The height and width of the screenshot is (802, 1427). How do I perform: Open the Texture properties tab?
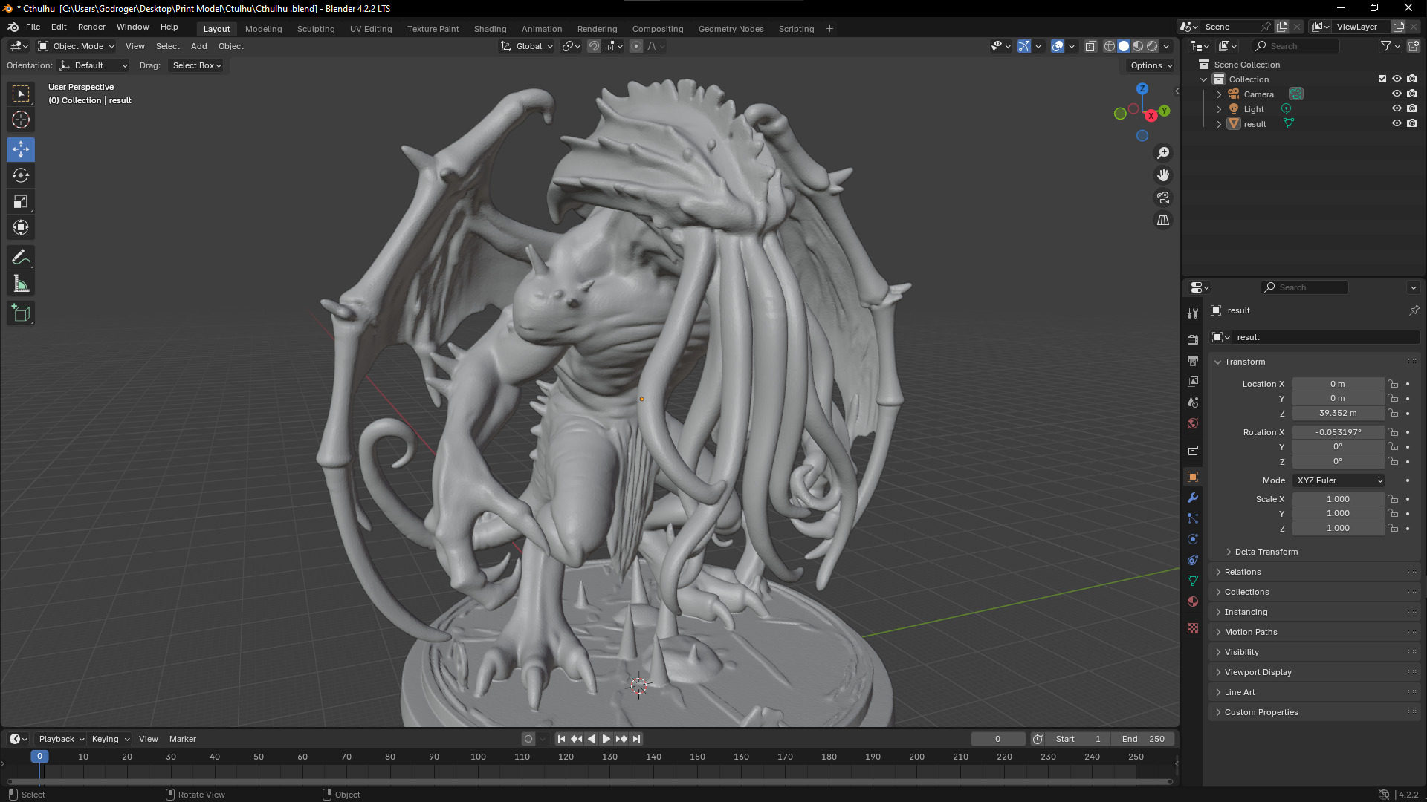click(1193, 628)
